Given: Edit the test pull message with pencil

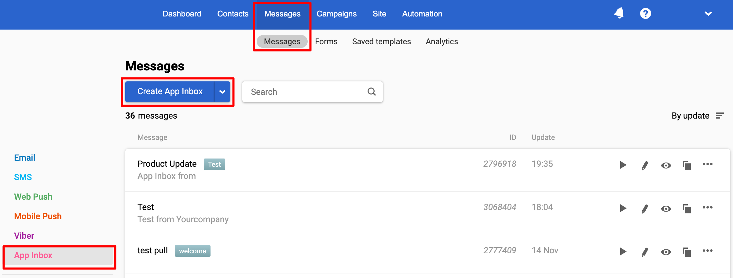Looking at the screenshot, I should (x=645, y=252).
